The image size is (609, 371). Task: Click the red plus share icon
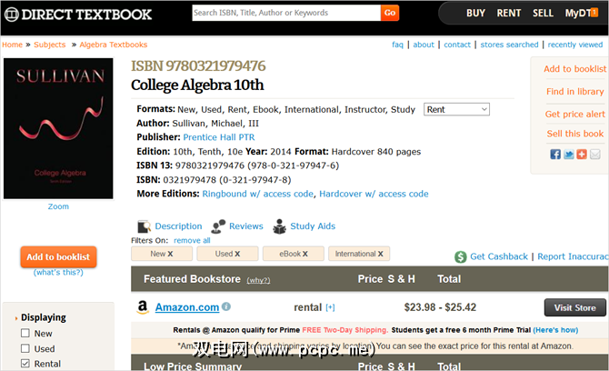(582, 155)
